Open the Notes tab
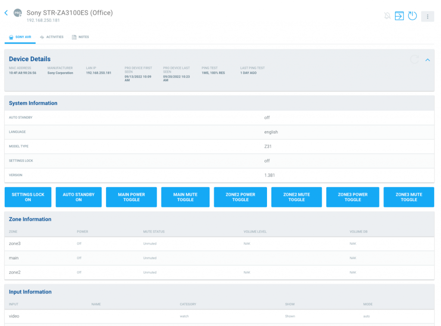This screenshot has width=441, height=326. click(81, 37)
